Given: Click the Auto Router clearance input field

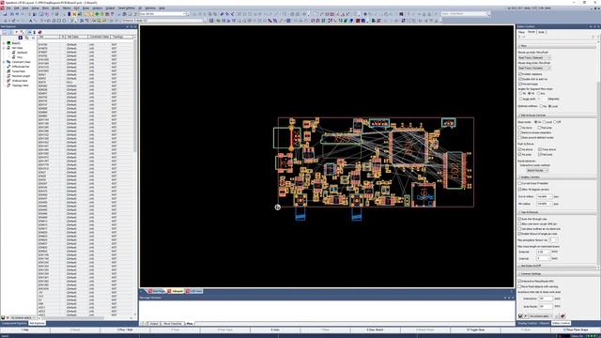Looking at the screenshot, I should click(x=546, y=307).
